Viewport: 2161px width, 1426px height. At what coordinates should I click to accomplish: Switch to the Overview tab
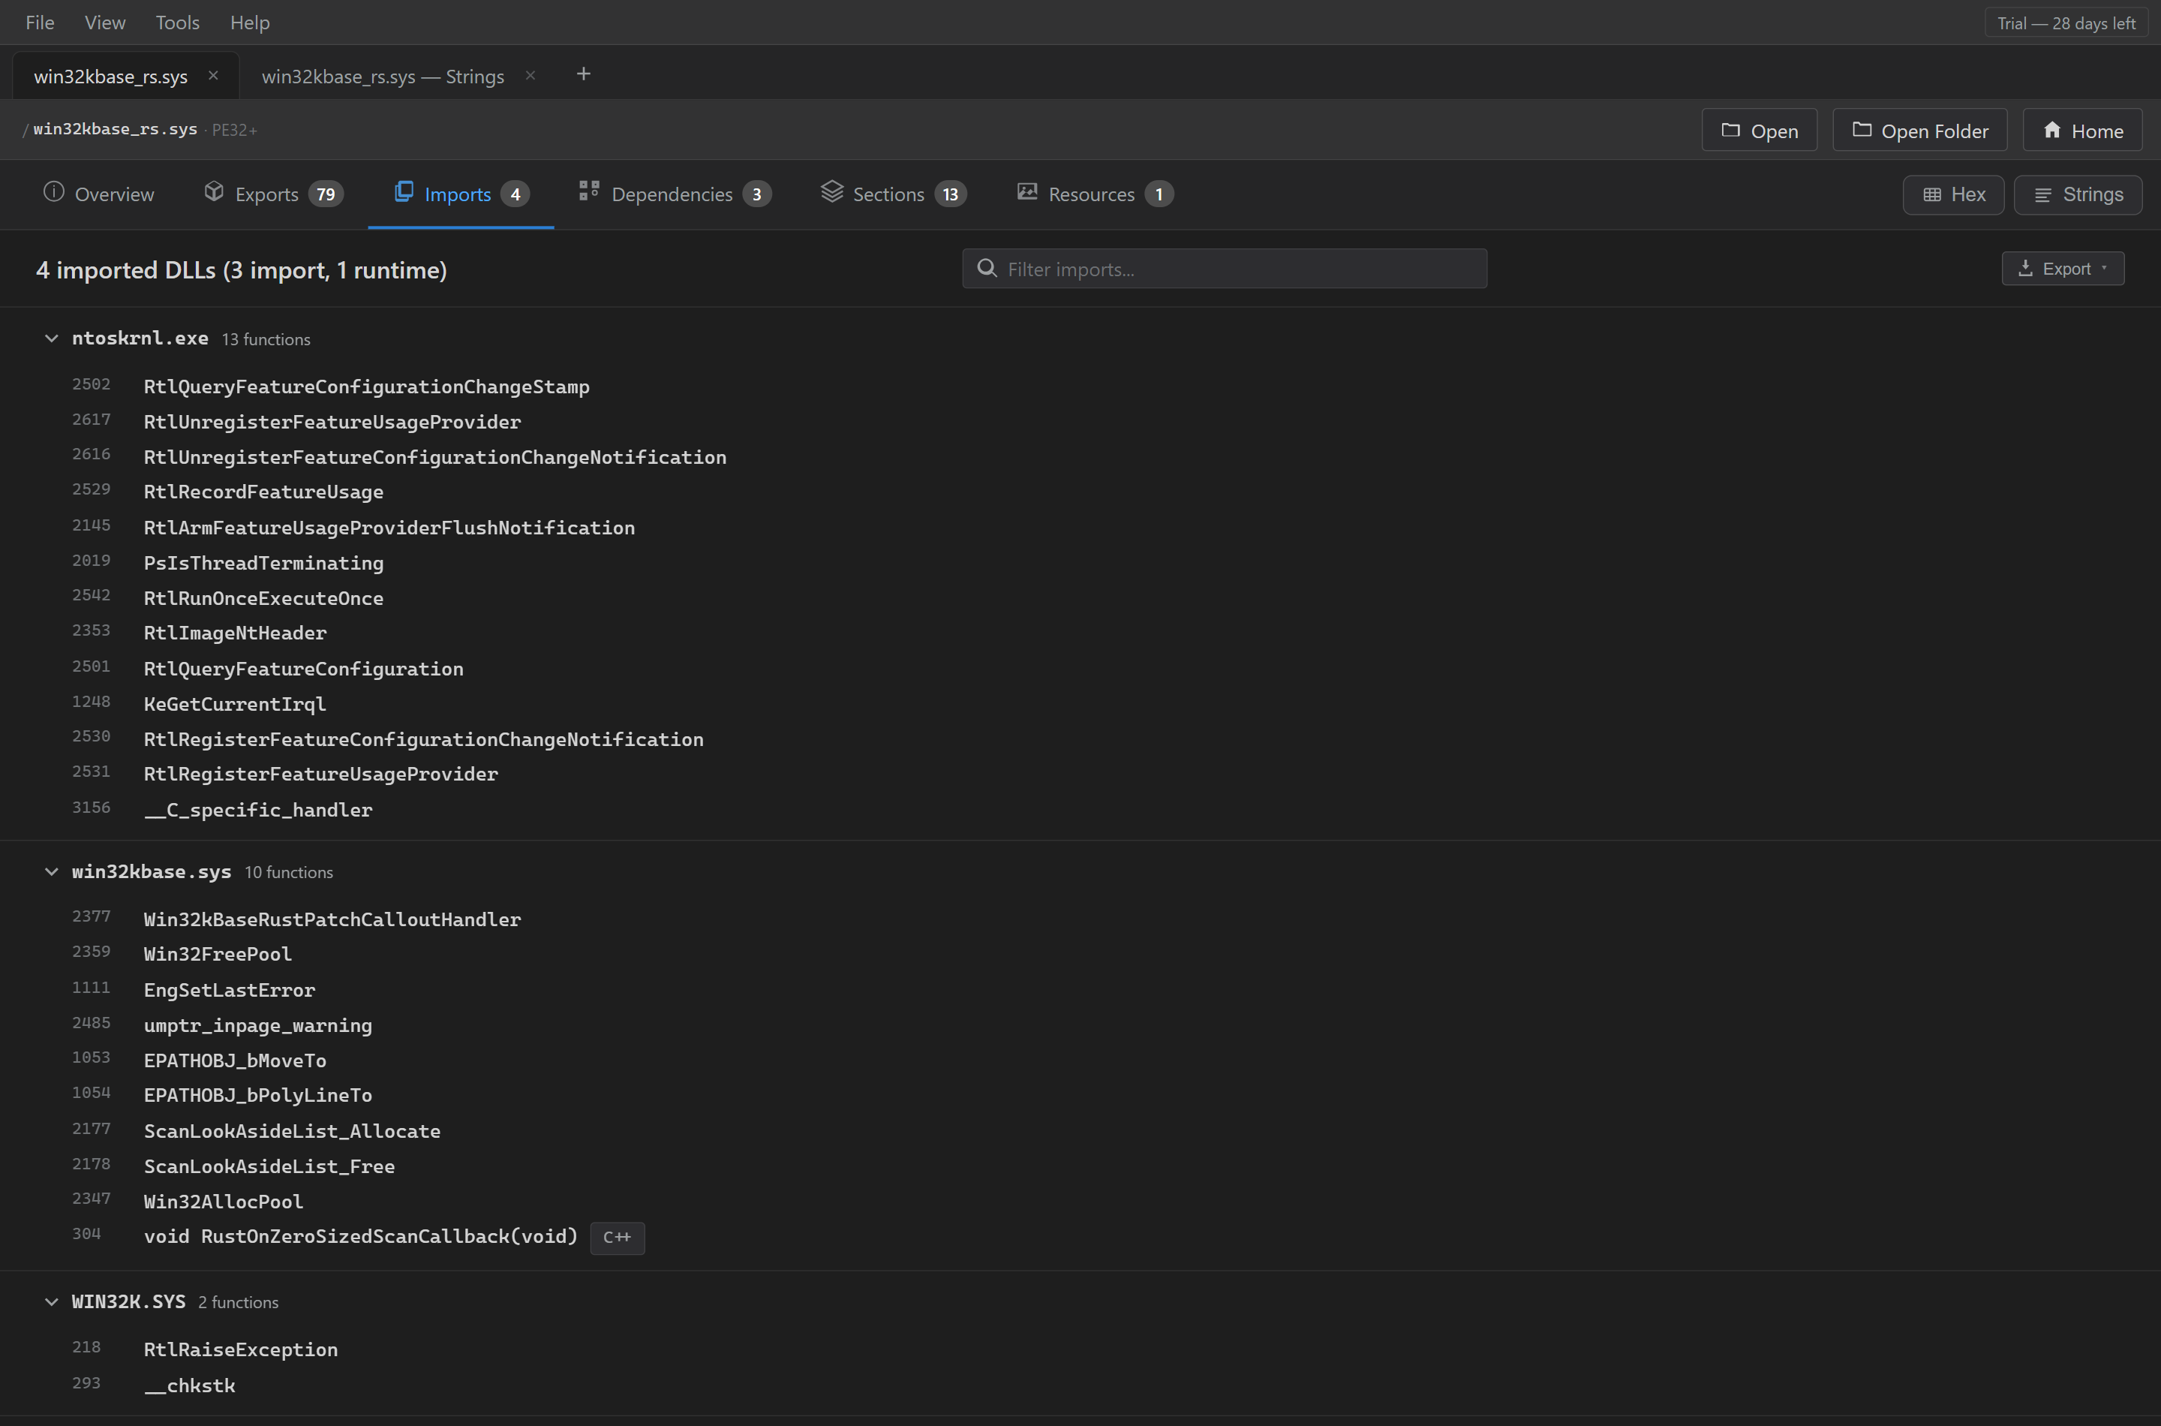coord(99,194)
